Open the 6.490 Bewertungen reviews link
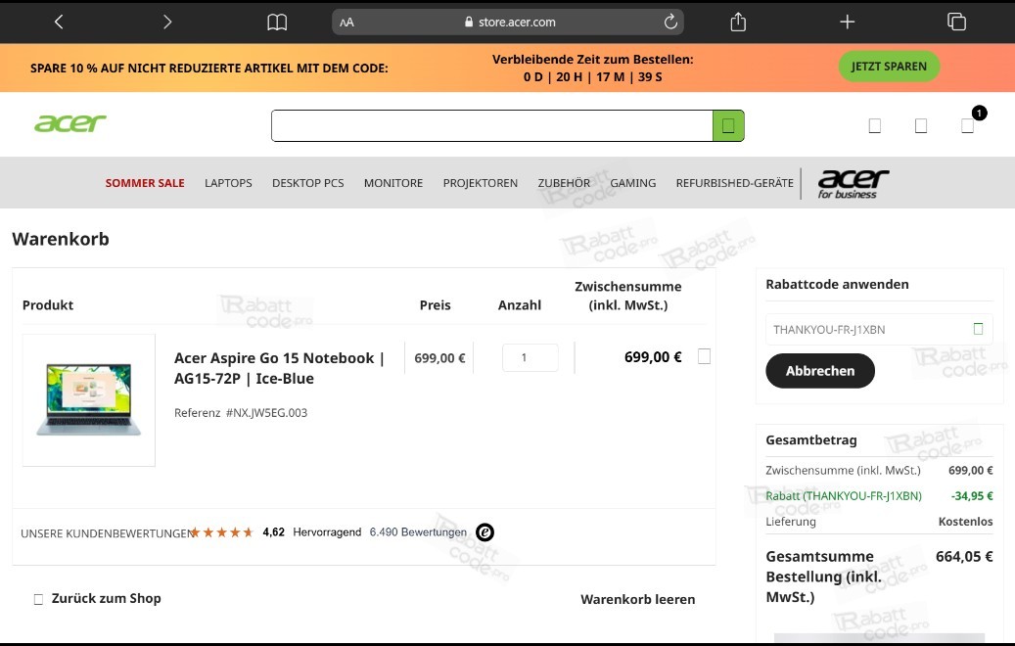 point(418,532)
